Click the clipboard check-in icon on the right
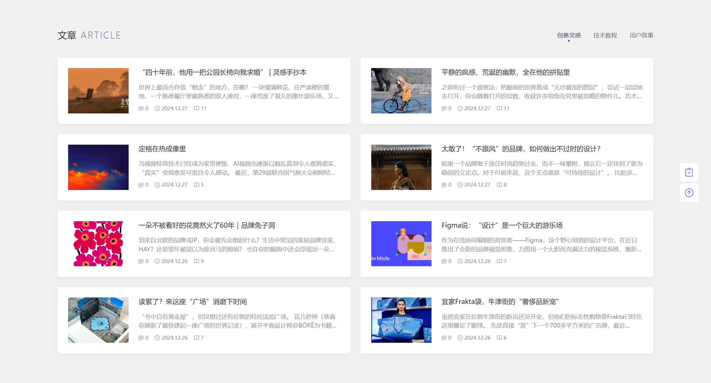 pos(689,172)
